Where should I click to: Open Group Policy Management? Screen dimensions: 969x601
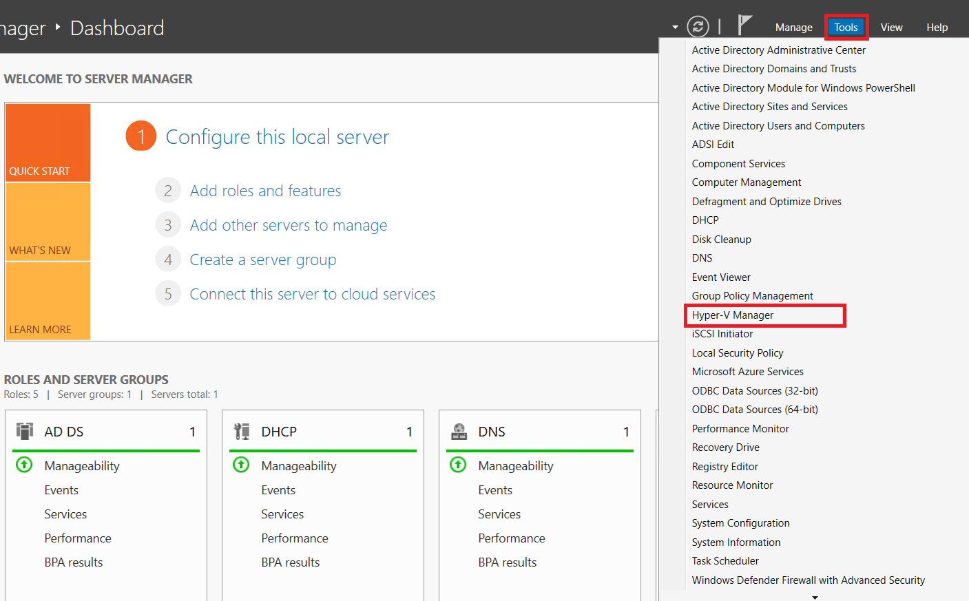coord(751,295)
